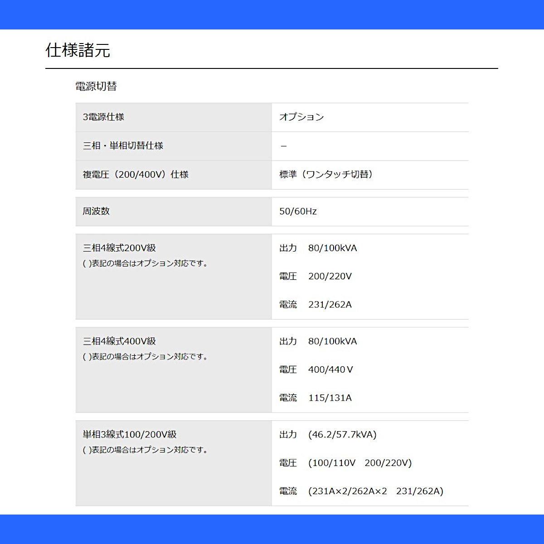The image size is (544, 544).
Task: Click the 三相4線式400V級 row header
Action: point(119,341)
